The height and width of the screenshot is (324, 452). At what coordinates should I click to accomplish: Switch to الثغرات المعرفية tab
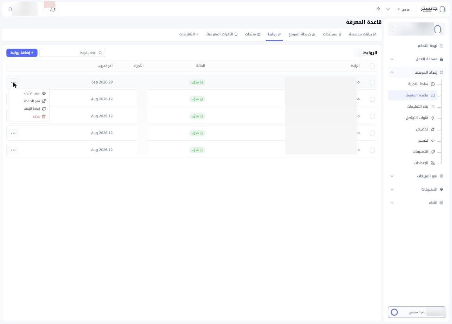[x=222, y=34]
